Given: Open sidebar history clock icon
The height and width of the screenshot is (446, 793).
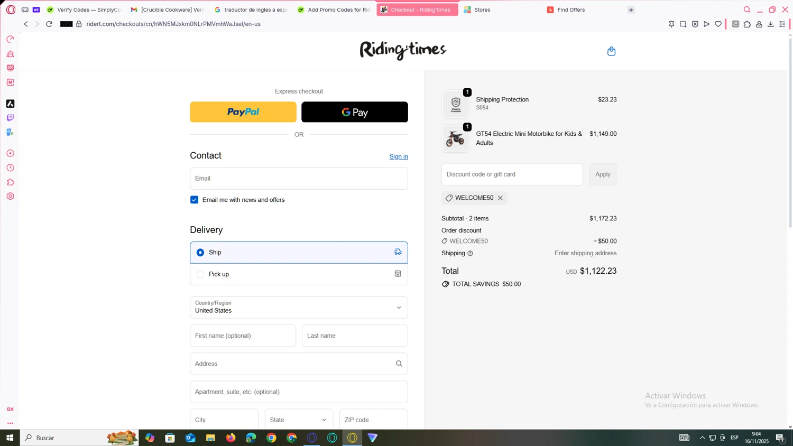Looking at the screenshot, I should [10, 168].
